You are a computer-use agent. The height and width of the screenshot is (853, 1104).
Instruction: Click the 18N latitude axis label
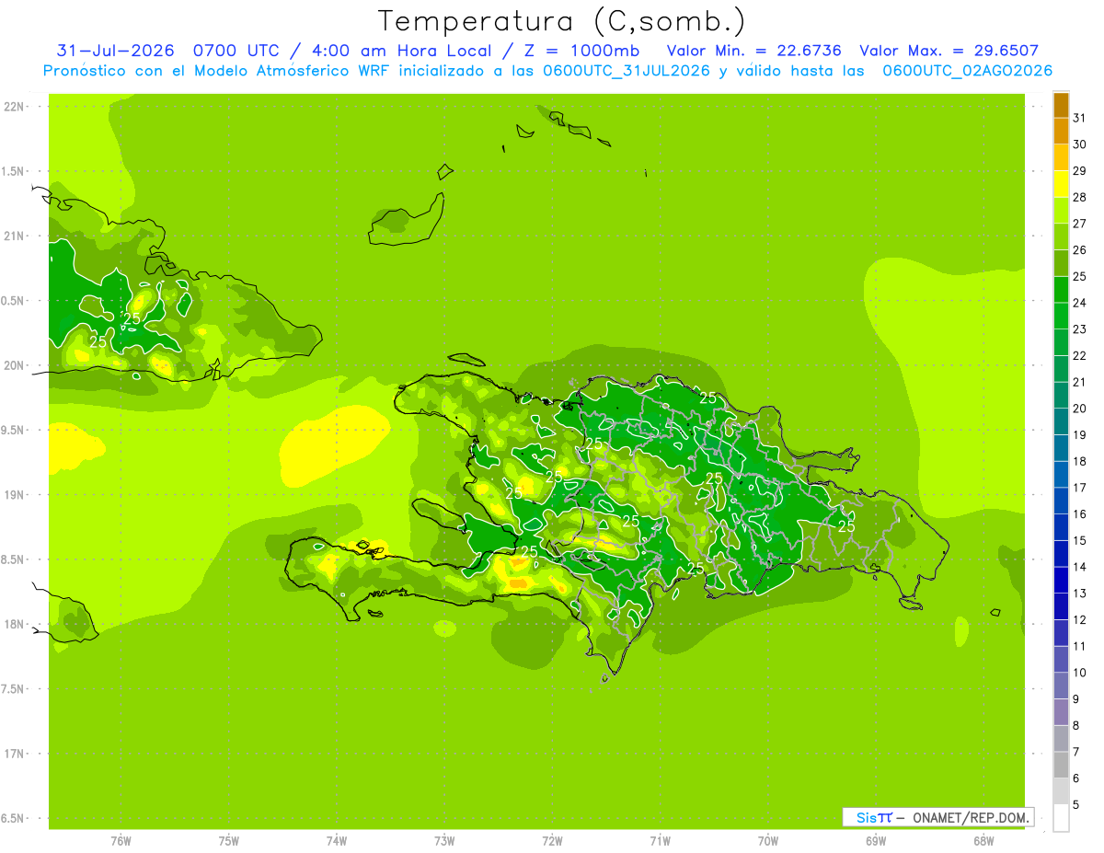click(15, 625)
